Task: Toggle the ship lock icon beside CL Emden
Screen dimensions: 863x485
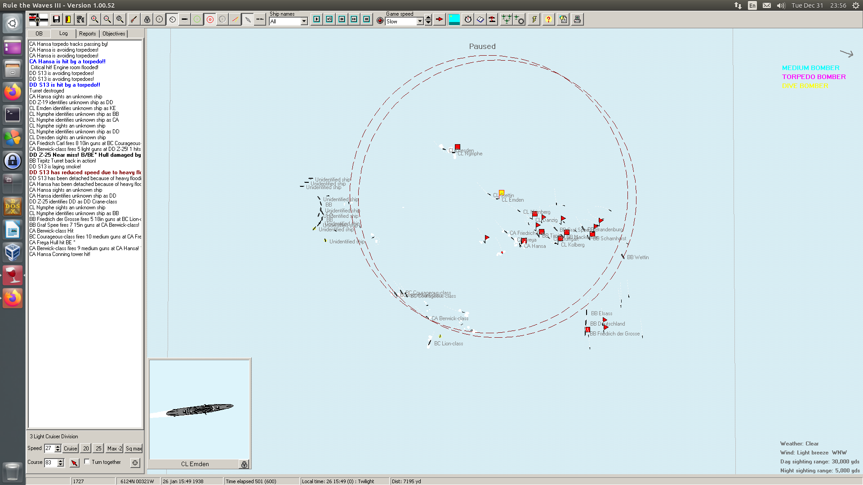Action: pyautogui.click(x=244, y=464)
